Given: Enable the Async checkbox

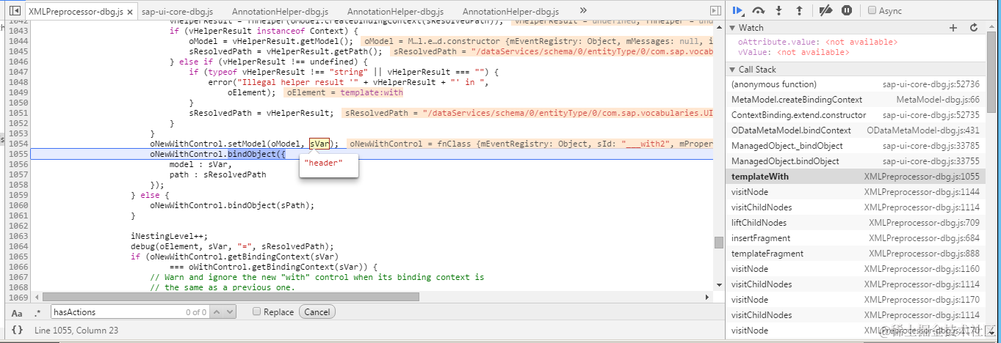Looking at the screenshot, I should click(x=872, y=10).
